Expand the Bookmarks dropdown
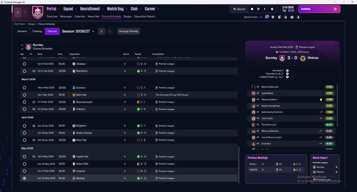Viewport: 357px width, 192px height. pos(253,17)
